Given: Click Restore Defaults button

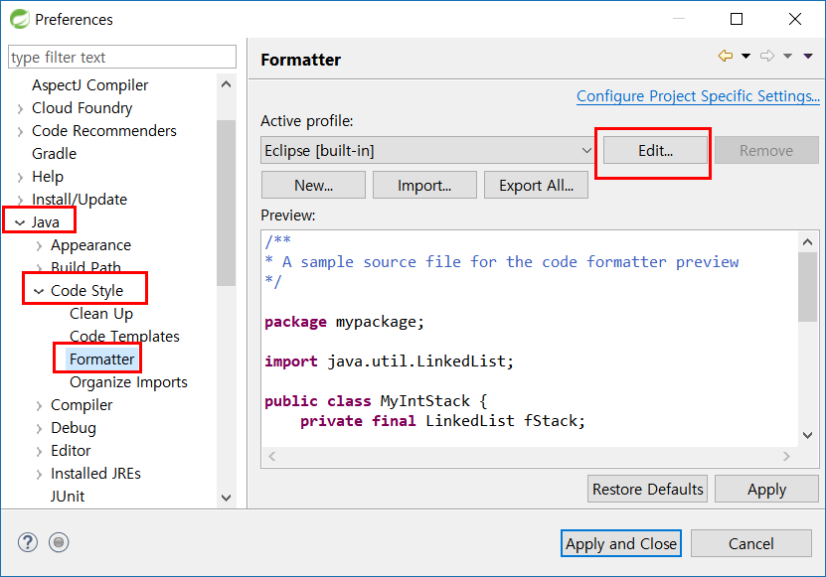Looking at the screenshot, I should [647, 489].
